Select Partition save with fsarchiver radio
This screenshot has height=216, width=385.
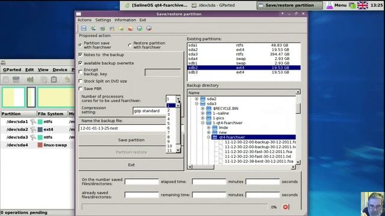[x=80, y=45]
